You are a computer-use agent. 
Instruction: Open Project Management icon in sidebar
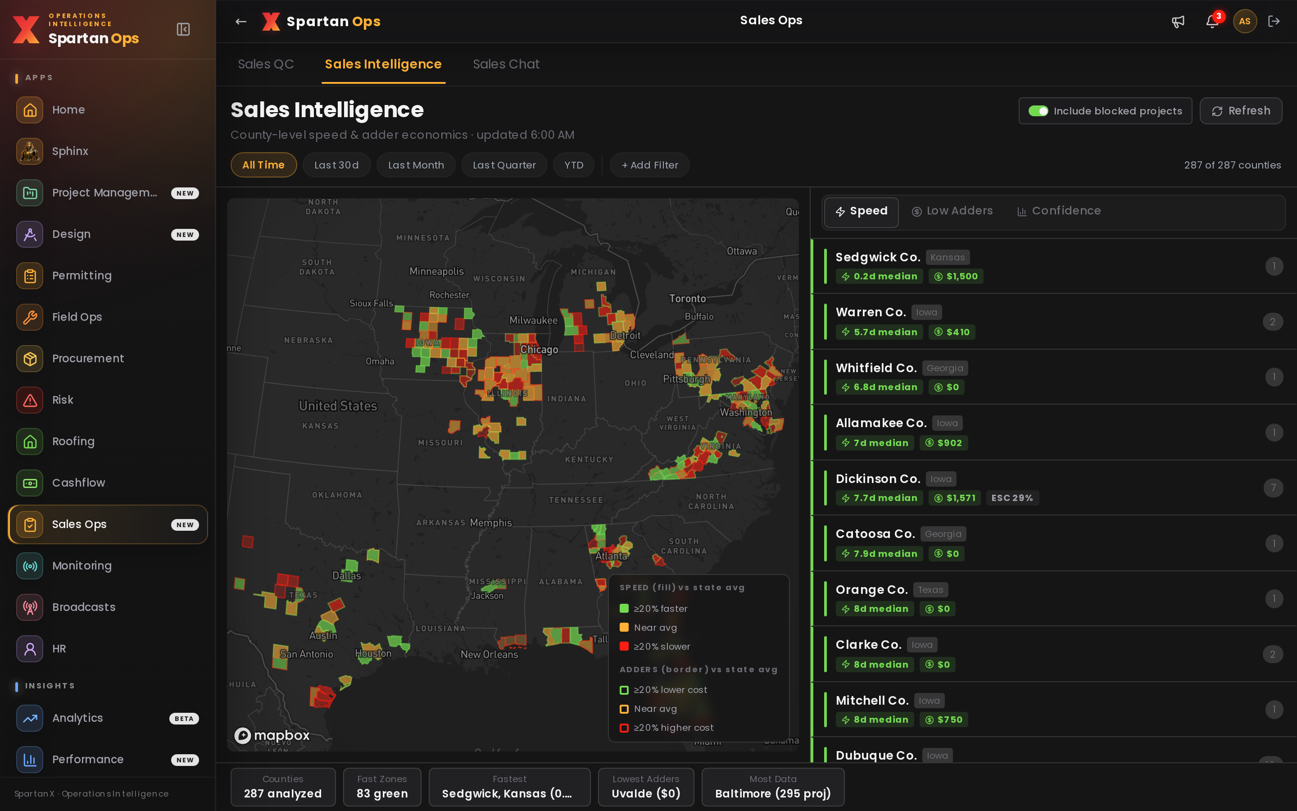[x=29, y=192]
